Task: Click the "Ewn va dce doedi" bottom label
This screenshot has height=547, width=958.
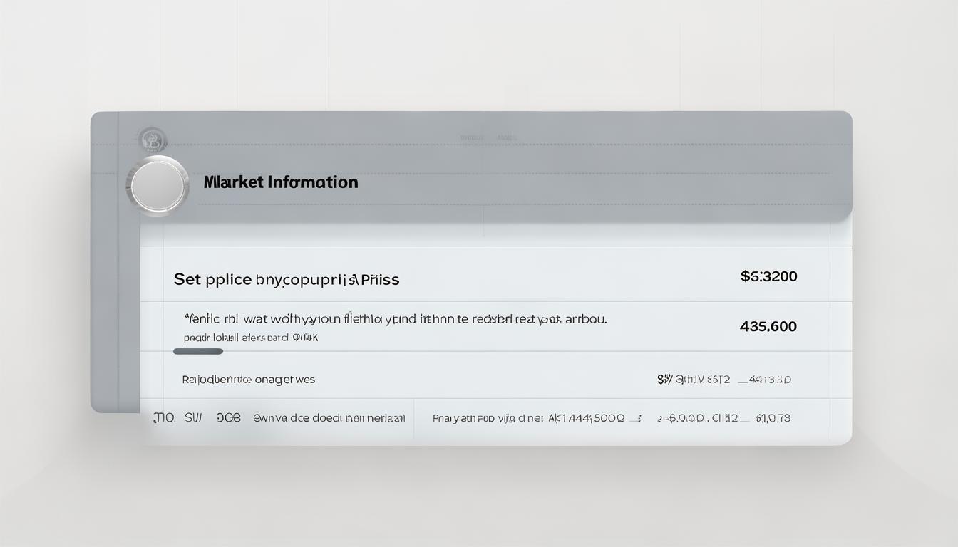Action: point(329,419)
